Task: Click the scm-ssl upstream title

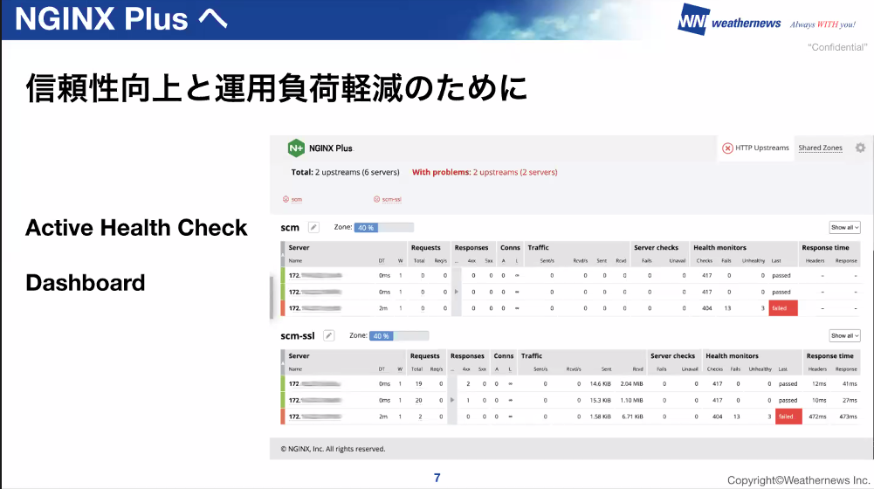Action: pyautogui.click(x=298, y=335)
